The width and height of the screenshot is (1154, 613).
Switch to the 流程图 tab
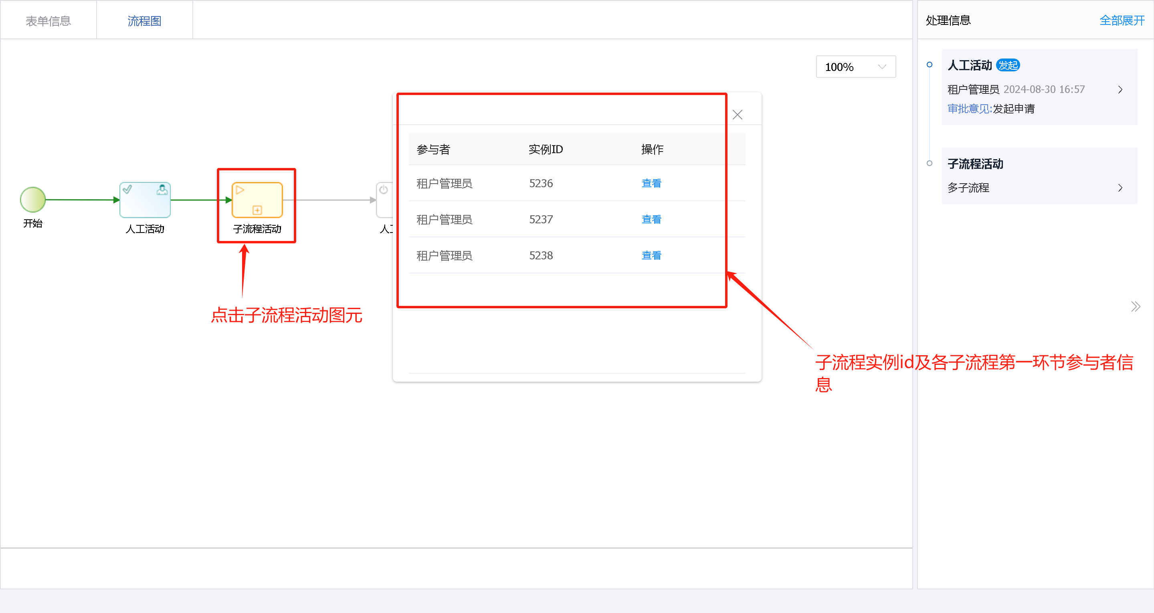point(144,20)
